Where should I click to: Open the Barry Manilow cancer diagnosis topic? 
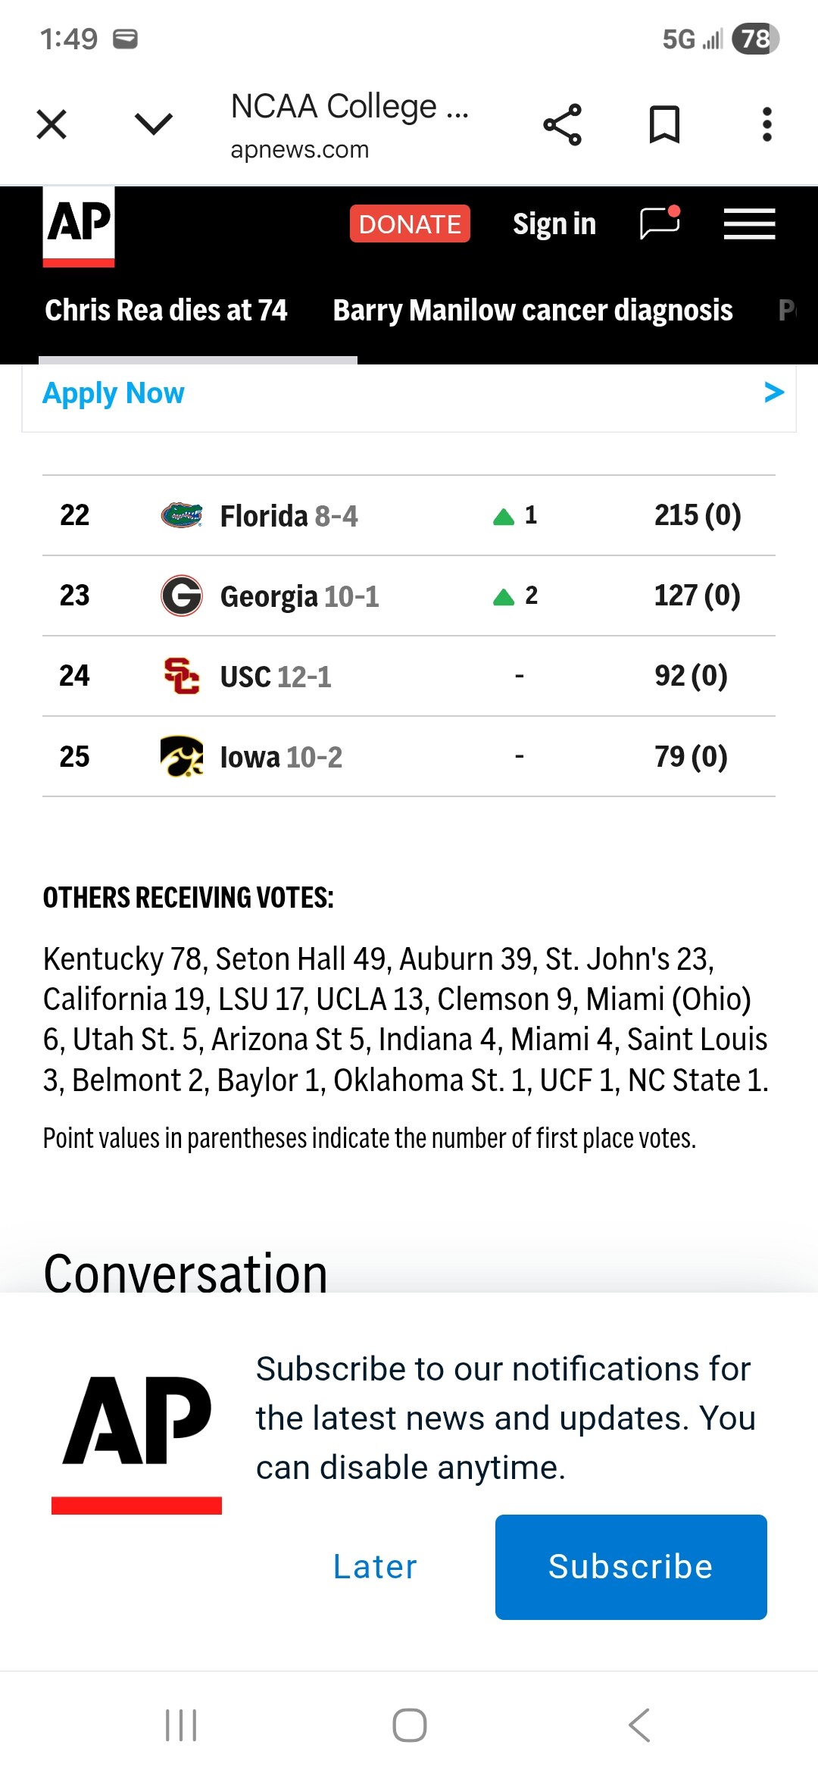pos(532,311)
